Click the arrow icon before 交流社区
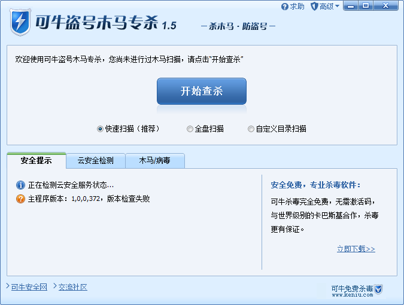The height and width of the screenshot is (305, 404). [55, 286]
